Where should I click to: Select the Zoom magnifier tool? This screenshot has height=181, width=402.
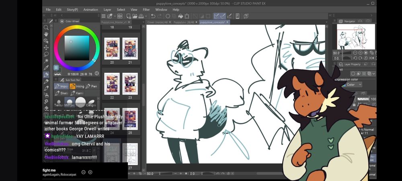point(46,27)
